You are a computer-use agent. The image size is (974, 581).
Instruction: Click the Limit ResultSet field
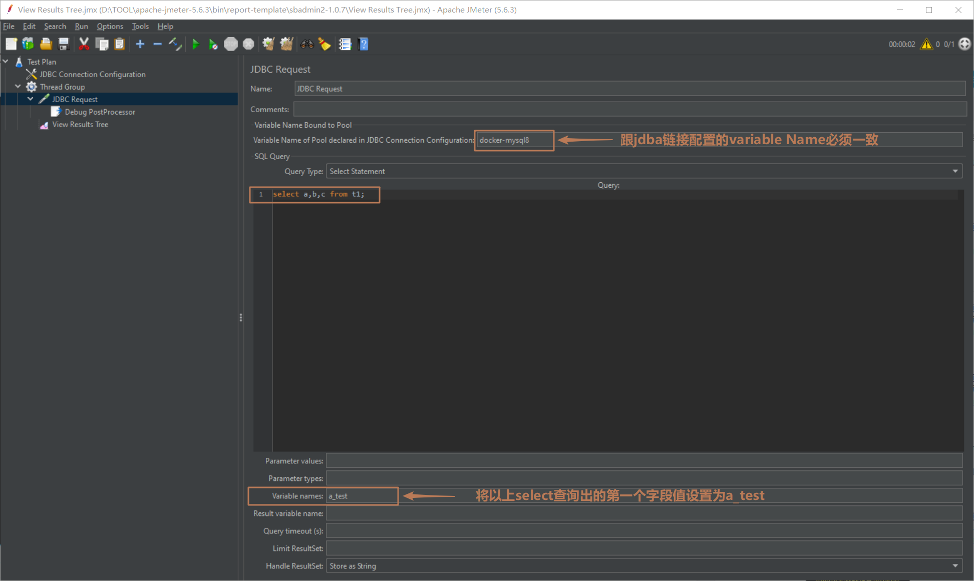(644, 548)
